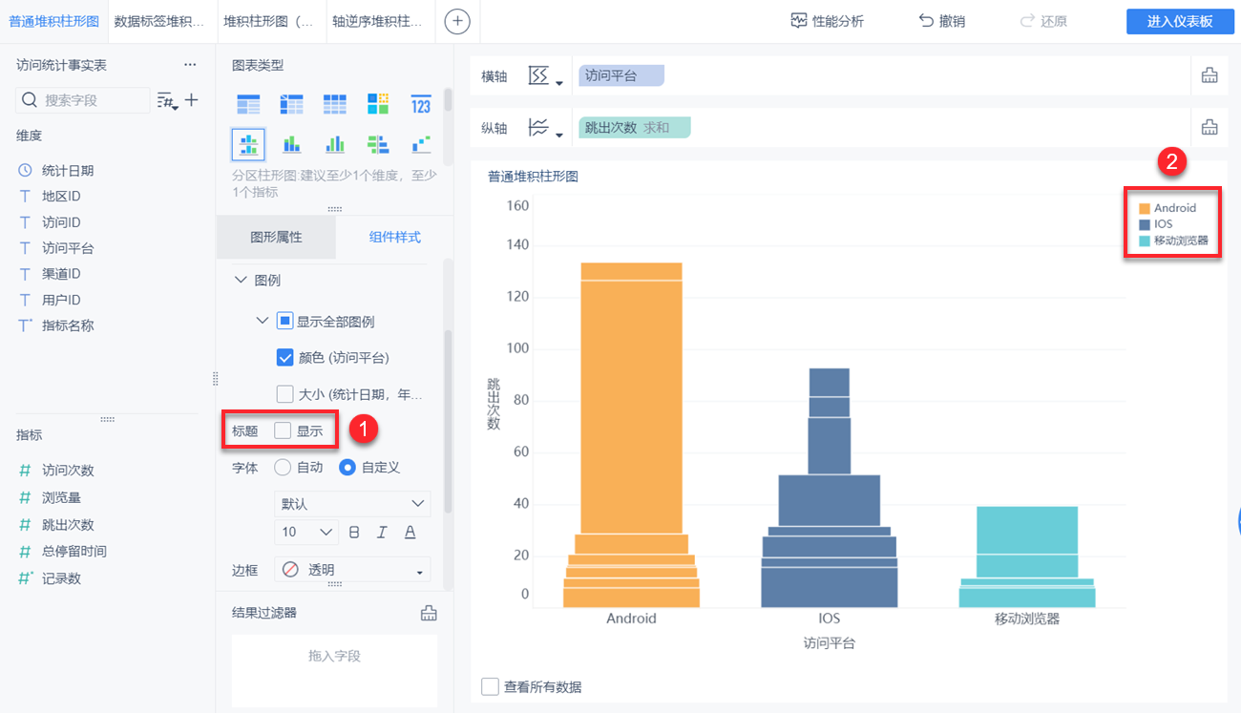Click the 撤销 undo button
The image size is (1241, 713).
[942, 21]
